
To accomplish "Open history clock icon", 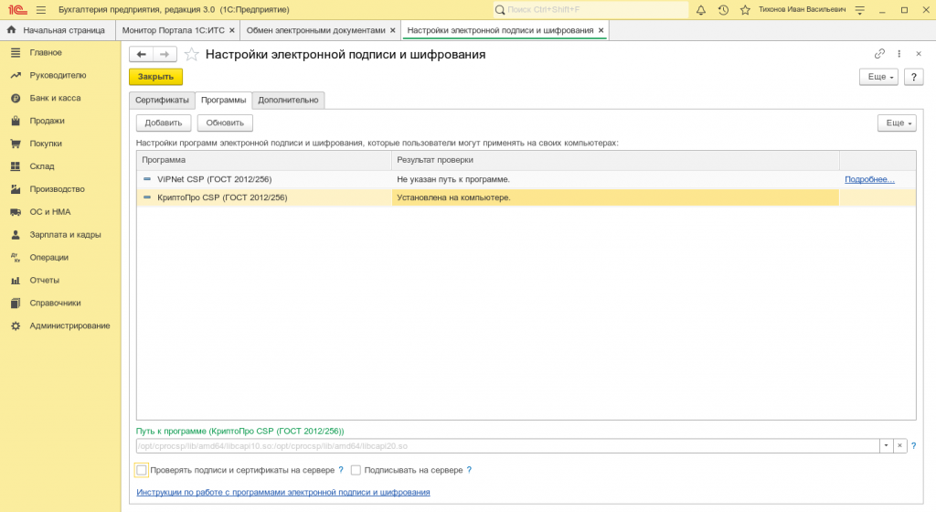I will pyautogui.click(x=723, y=9).
